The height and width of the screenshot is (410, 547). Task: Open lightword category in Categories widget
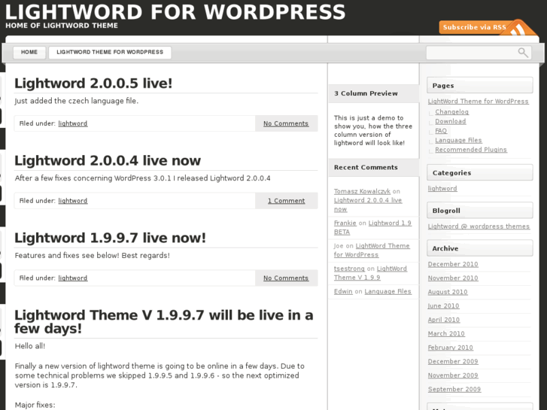442,188
